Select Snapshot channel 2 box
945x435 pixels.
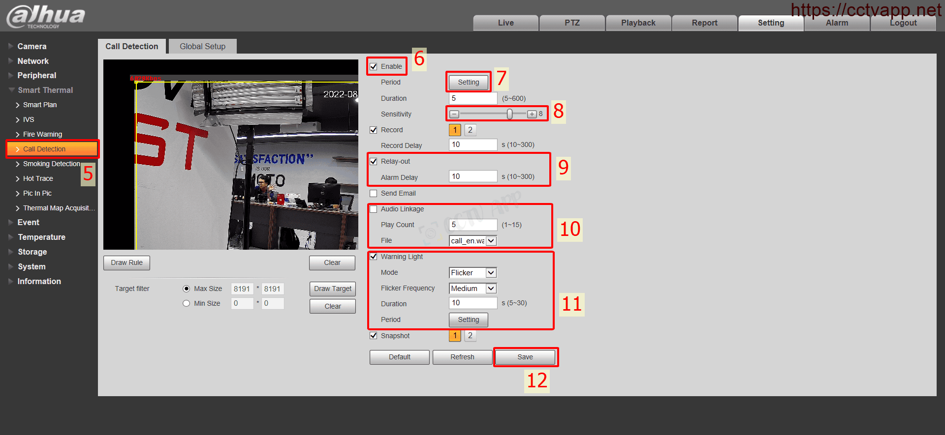(470, 335)
